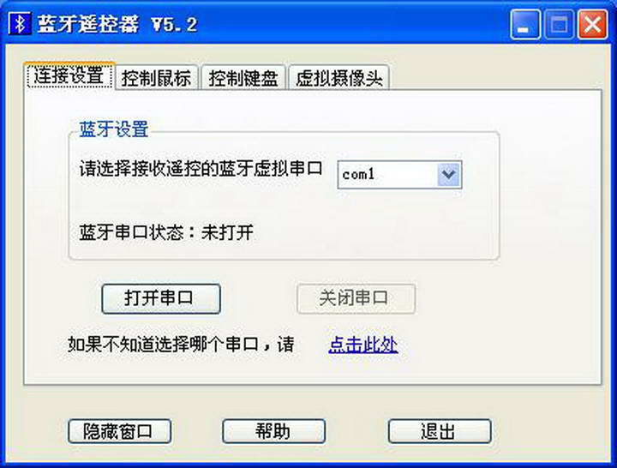The image size is (617, 468).
Task: Close the 蓝牙遥控器 window
Action: point(593,24)
